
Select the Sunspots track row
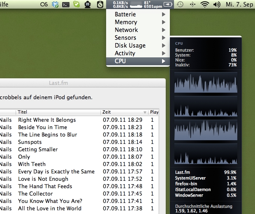tap(79, 142)
